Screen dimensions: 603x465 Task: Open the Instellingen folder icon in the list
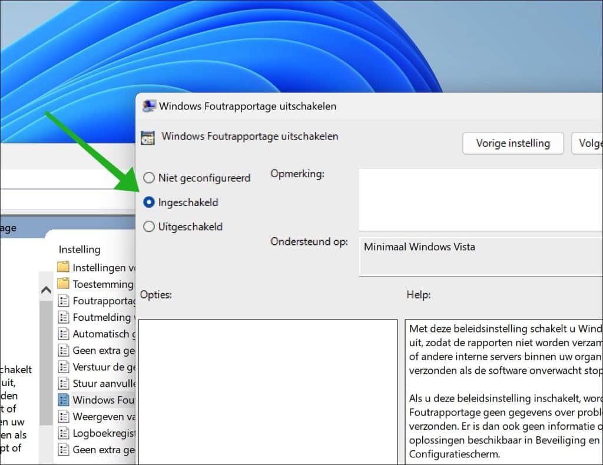click(x=63, y=267)
